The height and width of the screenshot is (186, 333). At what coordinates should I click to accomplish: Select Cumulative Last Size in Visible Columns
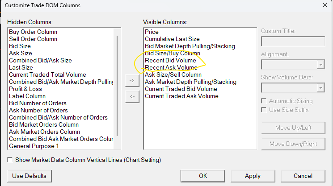[172, 39]
